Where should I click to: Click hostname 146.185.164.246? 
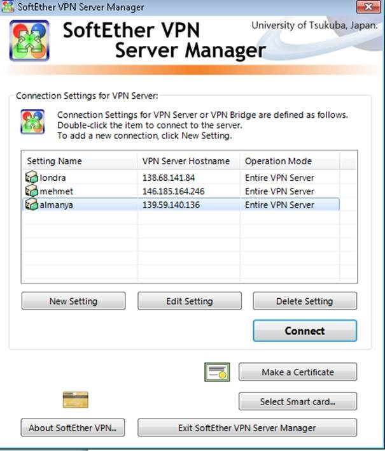pyautogui.click(x=173, y=191)
